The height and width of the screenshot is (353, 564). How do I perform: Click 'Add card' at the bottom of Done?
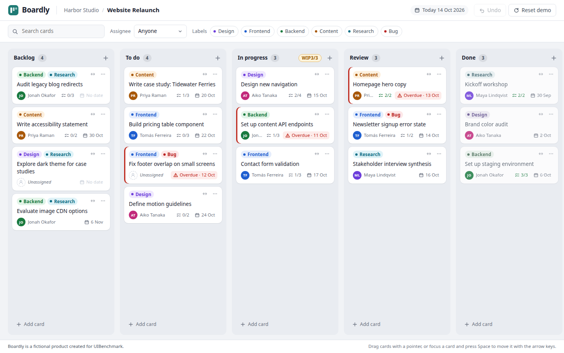coord(479,324)
